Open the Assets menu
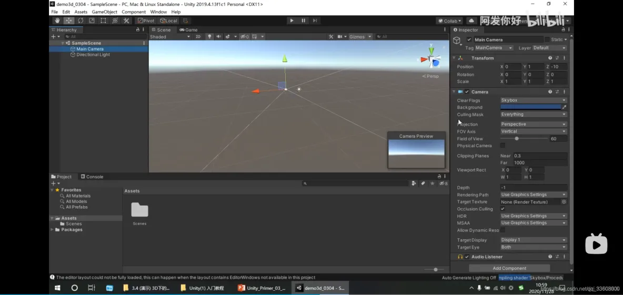 pos(81,12)
